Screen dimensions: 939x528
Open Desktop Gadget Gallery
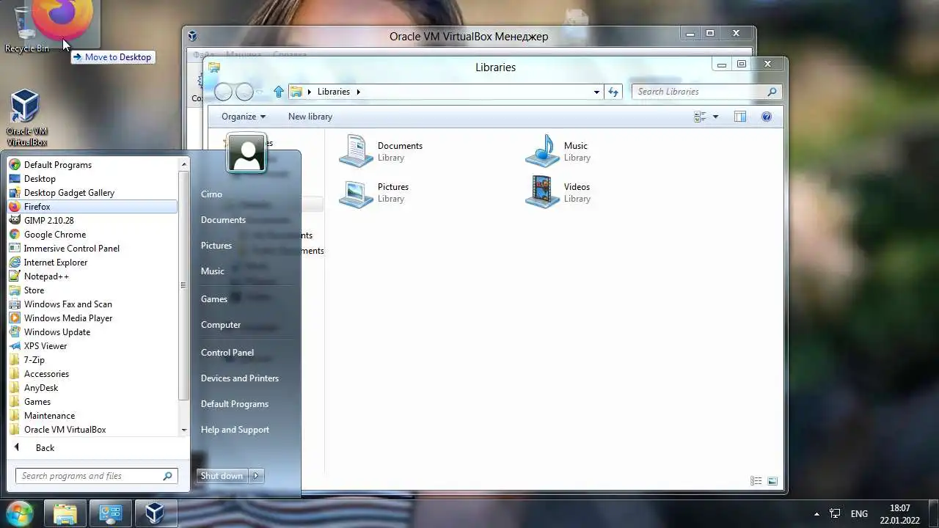tap(92, 193)
